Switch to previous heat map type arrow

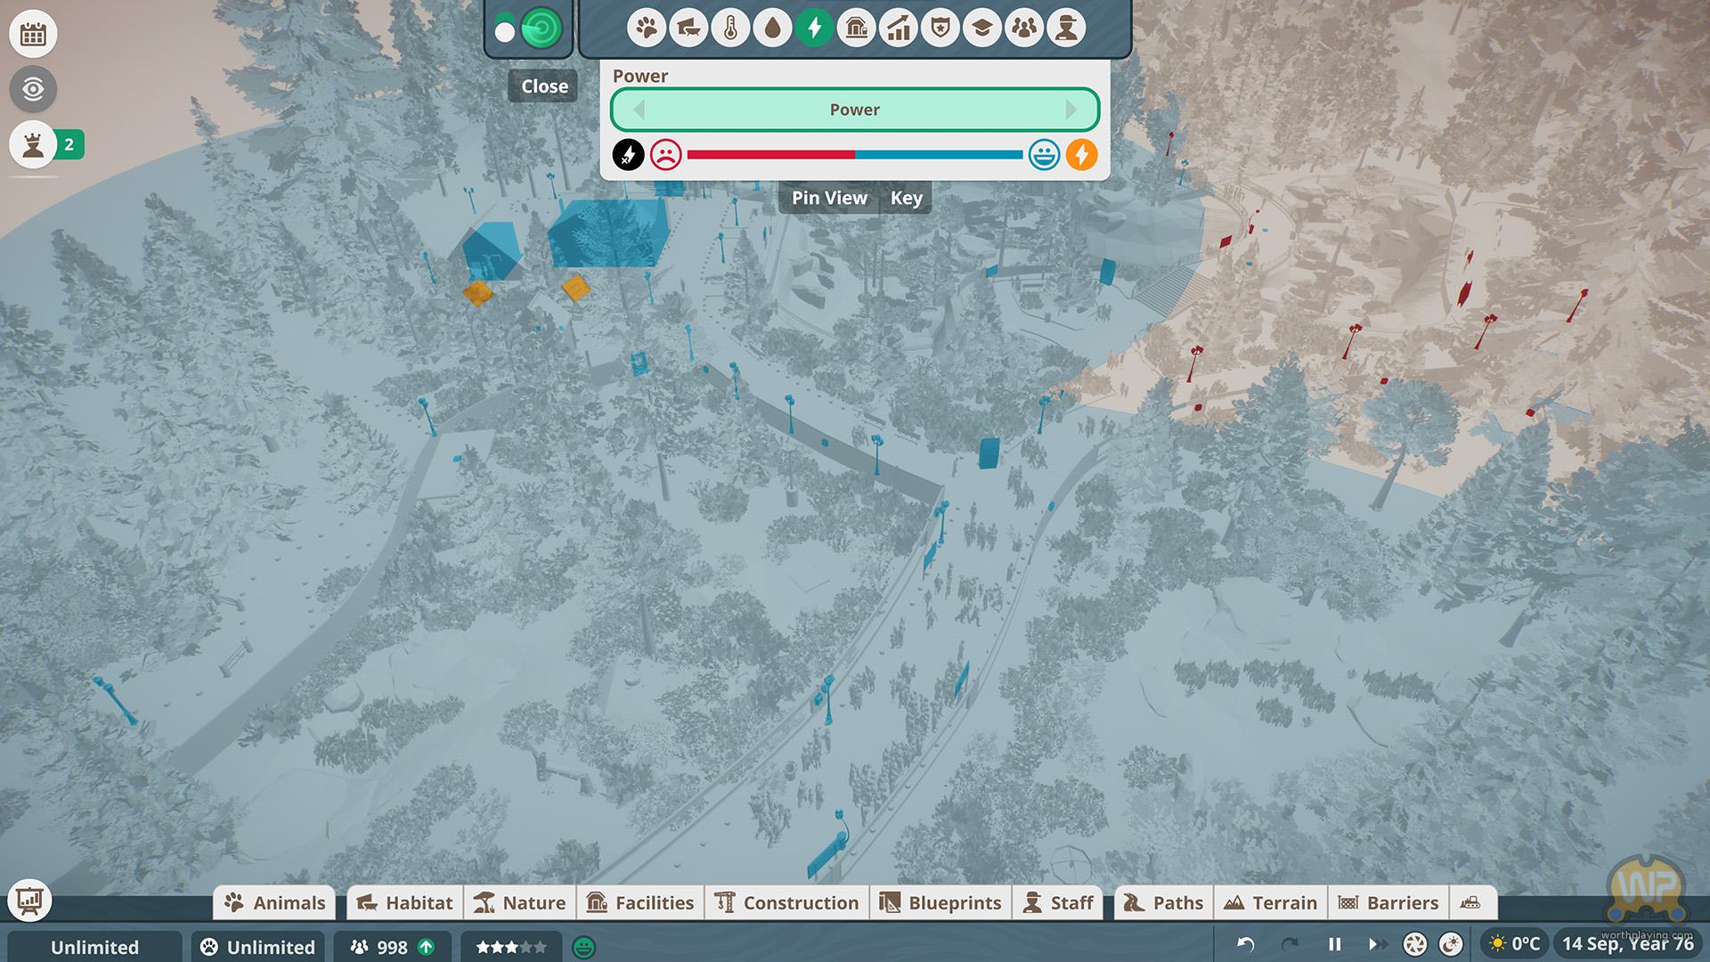click(639, 110)
